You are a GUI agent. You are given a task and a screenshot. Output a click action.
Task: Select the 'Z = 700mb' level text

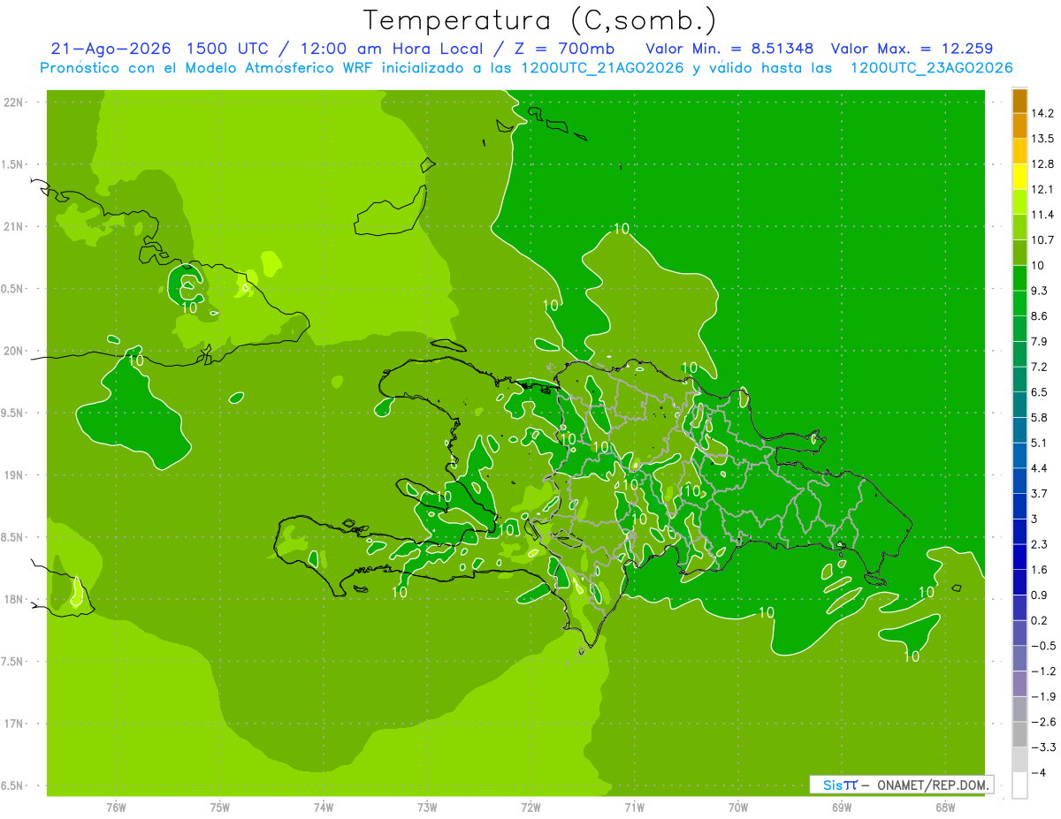(561, 49)
